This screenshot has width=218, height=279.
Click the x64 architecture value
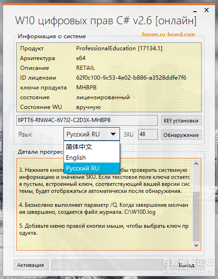[x=81, y=58]
